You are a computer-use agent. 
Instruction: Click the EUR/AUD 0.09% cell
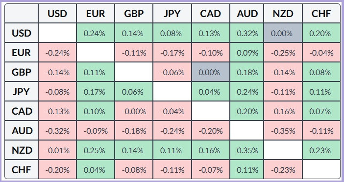247,53
